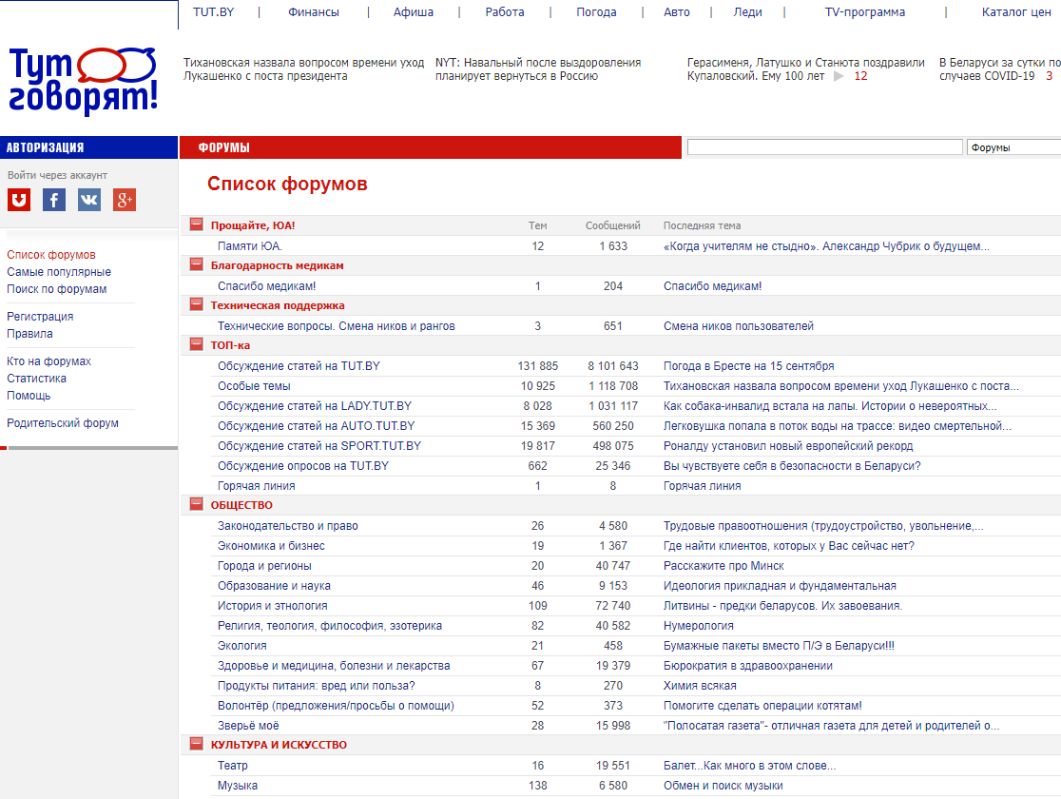Open 'Каталог цен' in the top navigation
Viewport: 1061px width, 799px height.
(x=1016, y=12)
